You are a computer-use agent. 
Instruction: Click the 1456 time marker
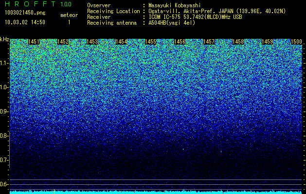tap(180, 42)
